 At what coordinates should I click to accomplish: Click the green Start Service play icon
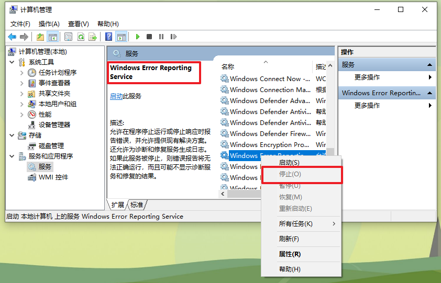click(138, 37)
